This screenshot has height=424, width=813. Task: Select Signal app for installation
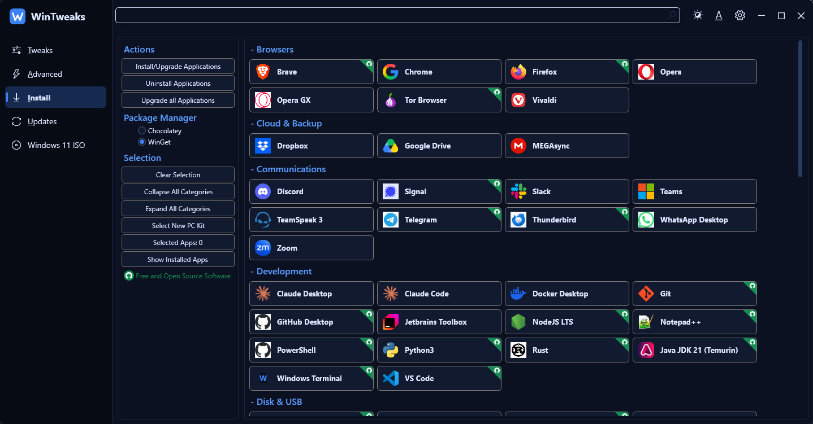tap(439, 191)
